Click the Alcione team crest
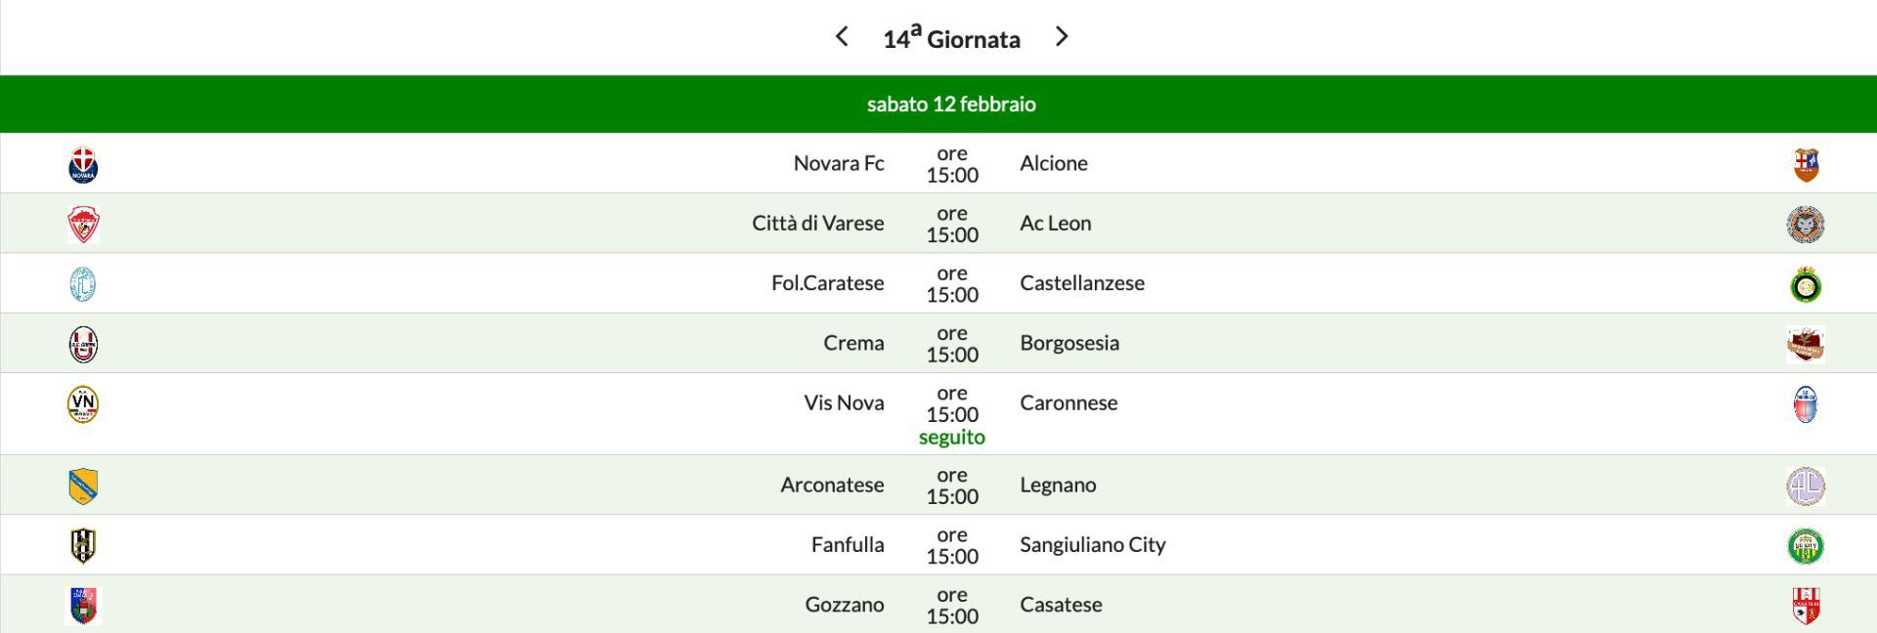The height and width of the screenshot is (633, 1877). 1806,164
